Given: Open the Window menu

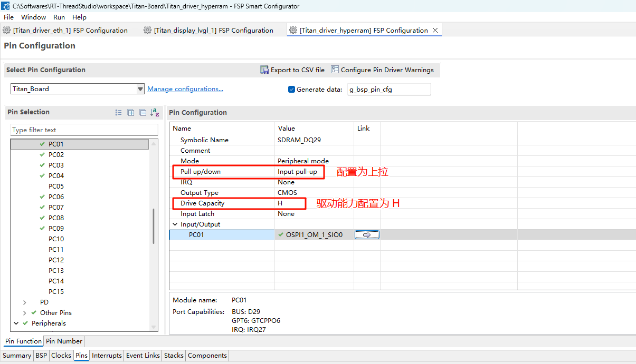Looking at the screenshot, I should point(33,17).
